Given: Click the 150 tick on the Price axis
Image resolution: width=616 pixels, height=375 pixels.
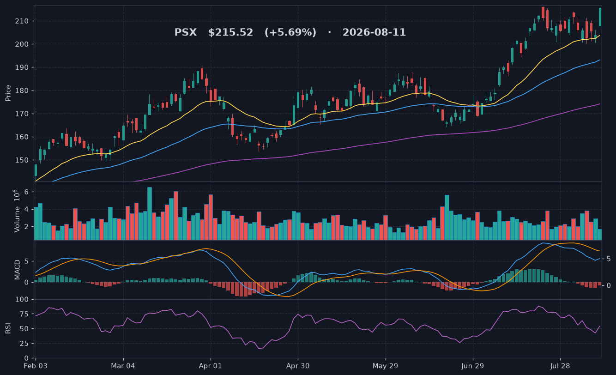Looking at the screenshot, I should (22, 160).
